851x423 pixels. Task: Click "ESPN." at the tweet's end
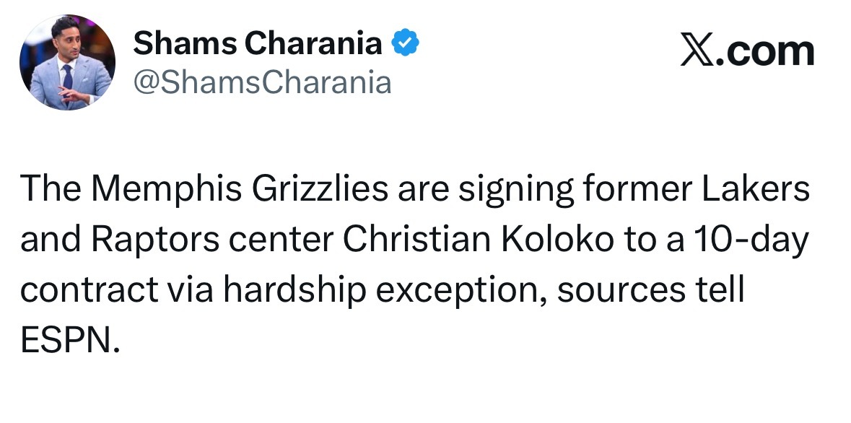(x=68, y=338)
